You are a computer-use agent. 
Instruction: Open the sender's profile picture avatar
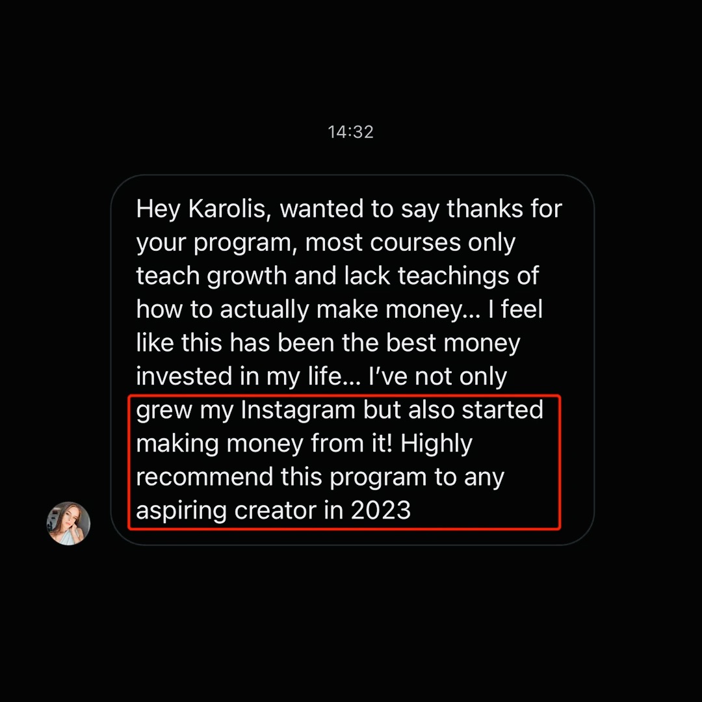coord(68,523)
